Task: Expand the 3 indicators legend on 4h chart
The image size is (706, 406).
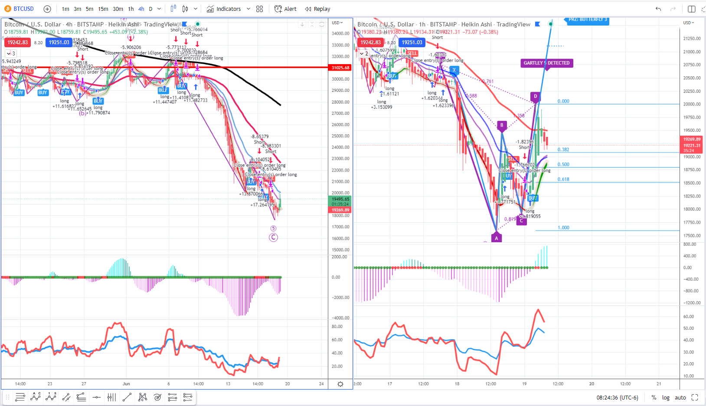Action: pyautogui.click(x=11, y=53)
